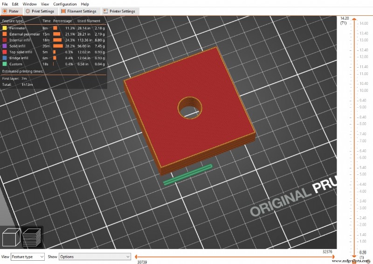Select the sliced layers preview icon
This screenshot has height=264, width=373.
32,237
